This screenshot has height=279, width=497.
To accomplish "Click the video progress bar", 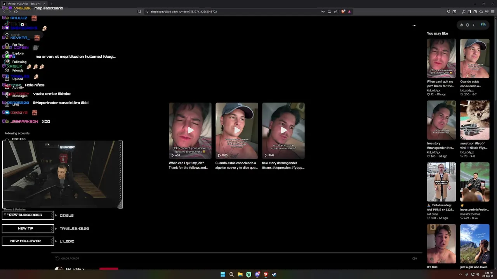I will pyautogui.click(x=237, y=253).
